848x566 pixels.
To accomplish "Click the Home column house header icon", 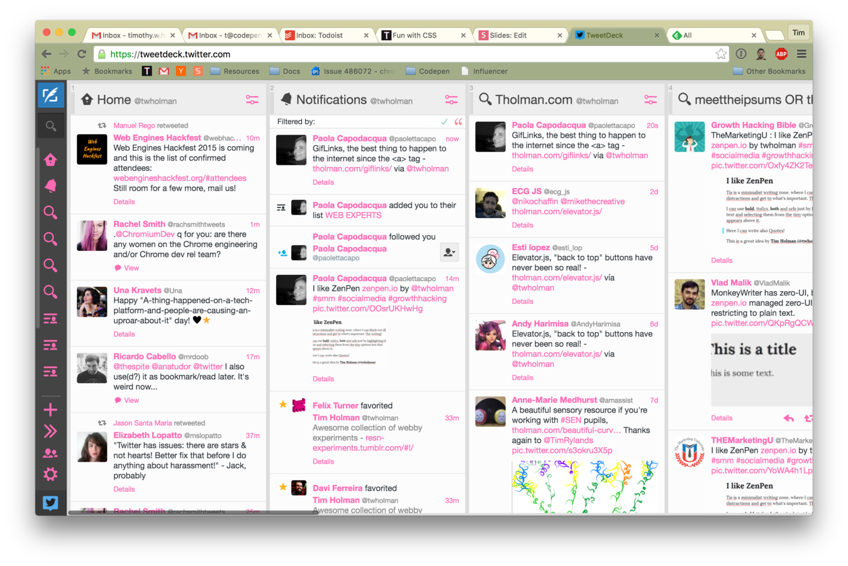I will pyautogui.click(x=87, y=99).
